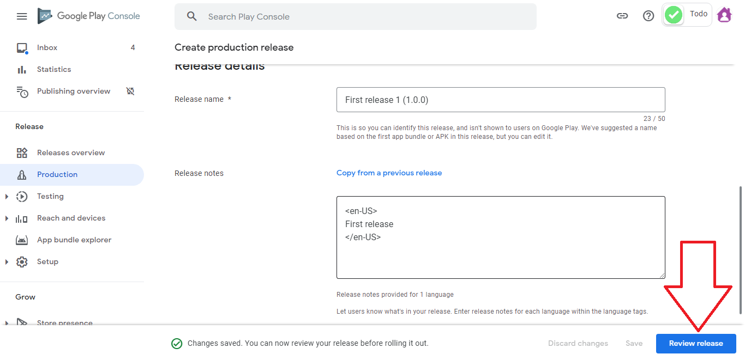Click the Google Play Console logo
Image resolution: width=745 pixels, height=360 pixels.
tap(89, 16)
